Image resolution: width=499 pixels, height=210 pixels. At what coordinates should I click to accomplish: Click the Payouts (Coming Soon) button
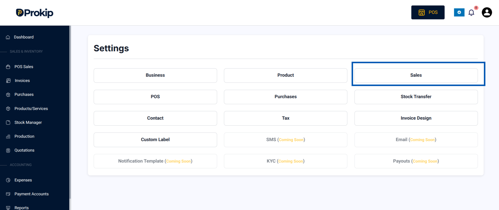point(416,161)
